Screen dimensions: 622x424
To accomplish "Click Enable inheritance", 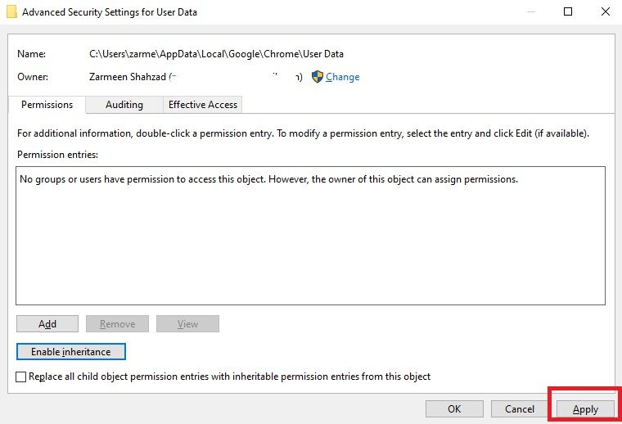I will point(70,351).
